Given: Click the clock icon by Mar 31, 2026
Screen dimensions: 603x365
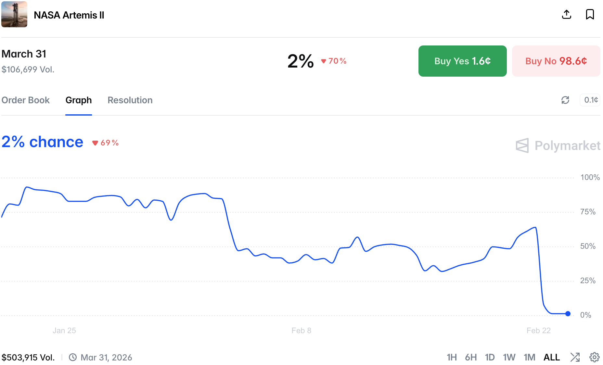Looking at the screenshot, I should (73, 358).
